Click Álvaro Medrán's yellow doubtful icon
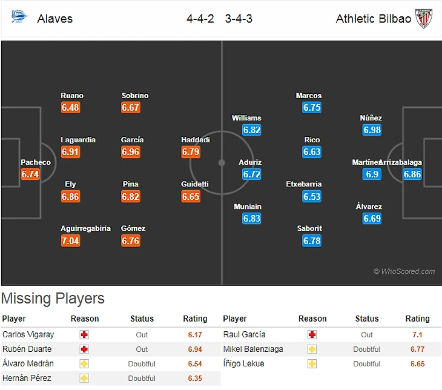The image size is (442, 390). coord(84,363)
